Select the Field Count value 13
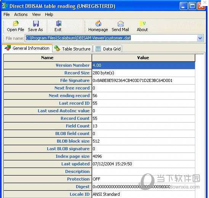The image size is (209, 198). 144,126
